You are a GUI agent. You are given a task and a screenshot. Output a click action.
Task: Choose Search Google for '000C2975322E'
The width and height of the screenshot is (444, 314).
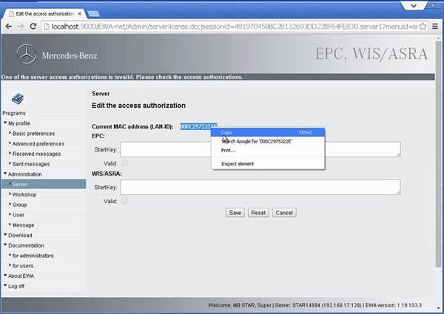coord(268,141)
